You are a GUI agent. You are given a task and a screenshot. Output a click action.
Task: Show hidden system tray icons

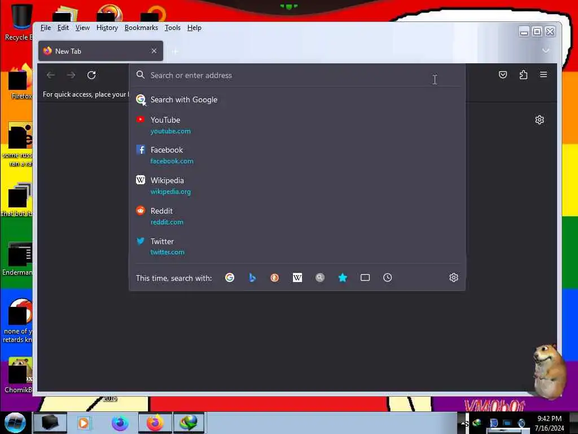tap(463, 423)
